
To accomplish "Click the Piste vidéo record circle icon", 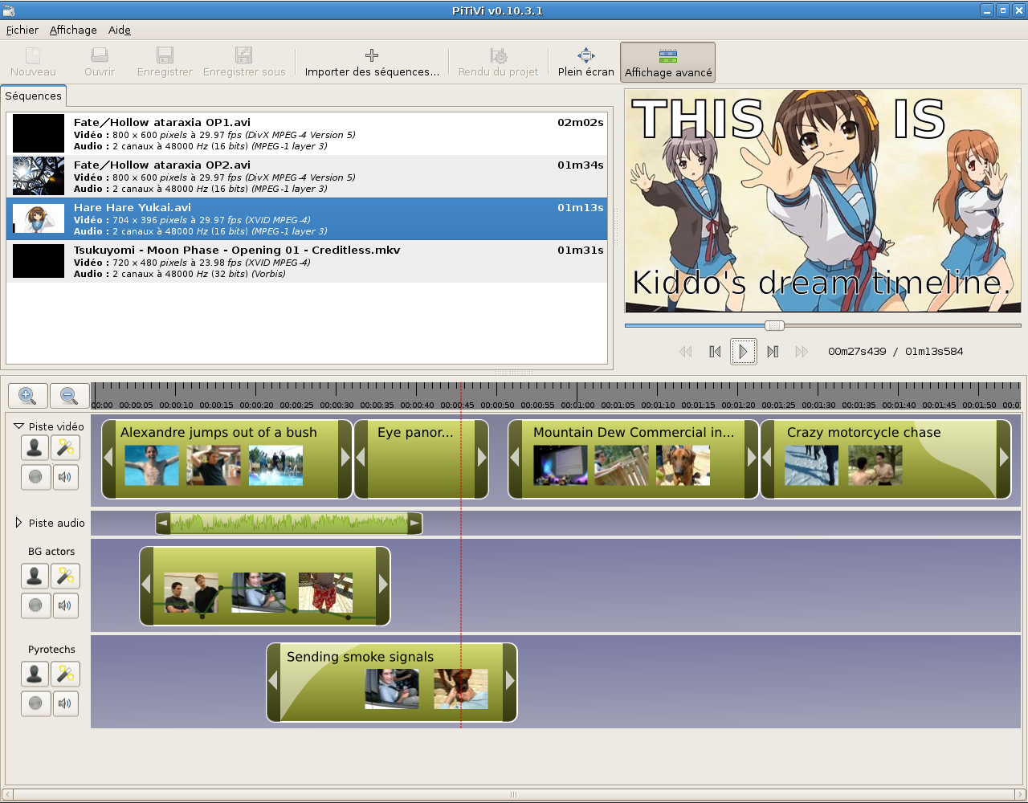I will (x=35, y=477).
